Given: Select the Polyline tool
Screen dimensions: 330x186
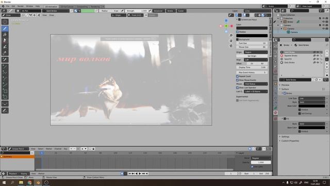Looking at the screenshot, I should coord(5,73).
